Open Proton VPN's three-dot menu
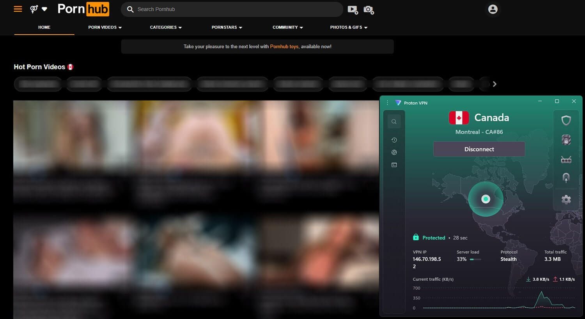This screenshot has height=319, width=585. (387, 103)
